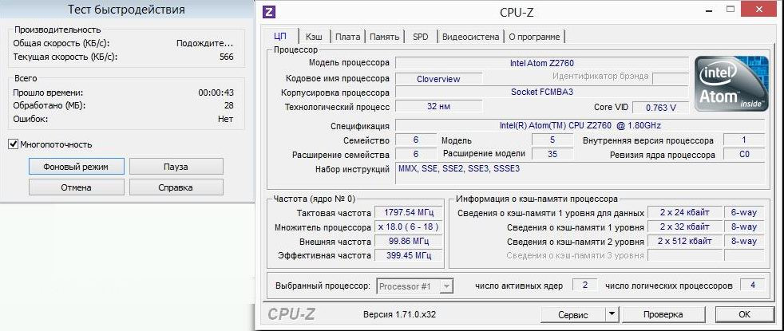Click the Intel Atom Z2760 model field
Screen dimensions: 784x331
(x=542, y=62)
